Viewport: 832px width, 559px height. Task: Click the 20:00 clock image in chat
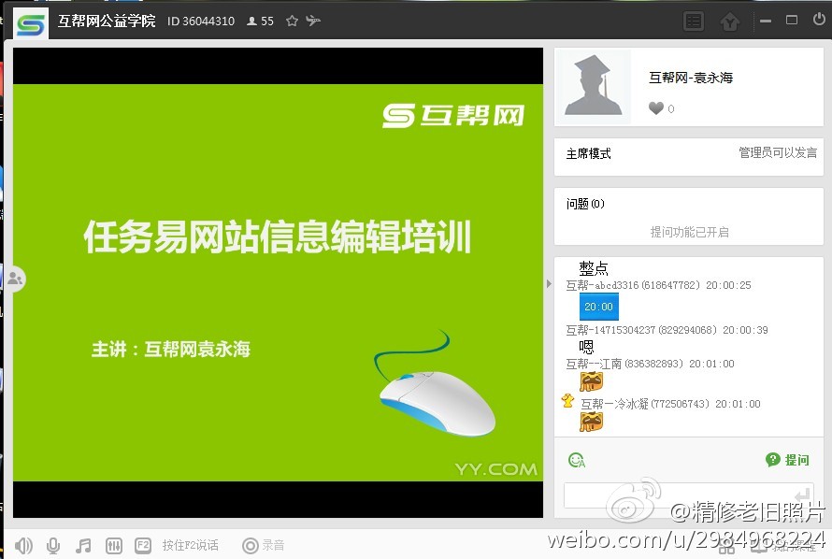coord(599,307)
